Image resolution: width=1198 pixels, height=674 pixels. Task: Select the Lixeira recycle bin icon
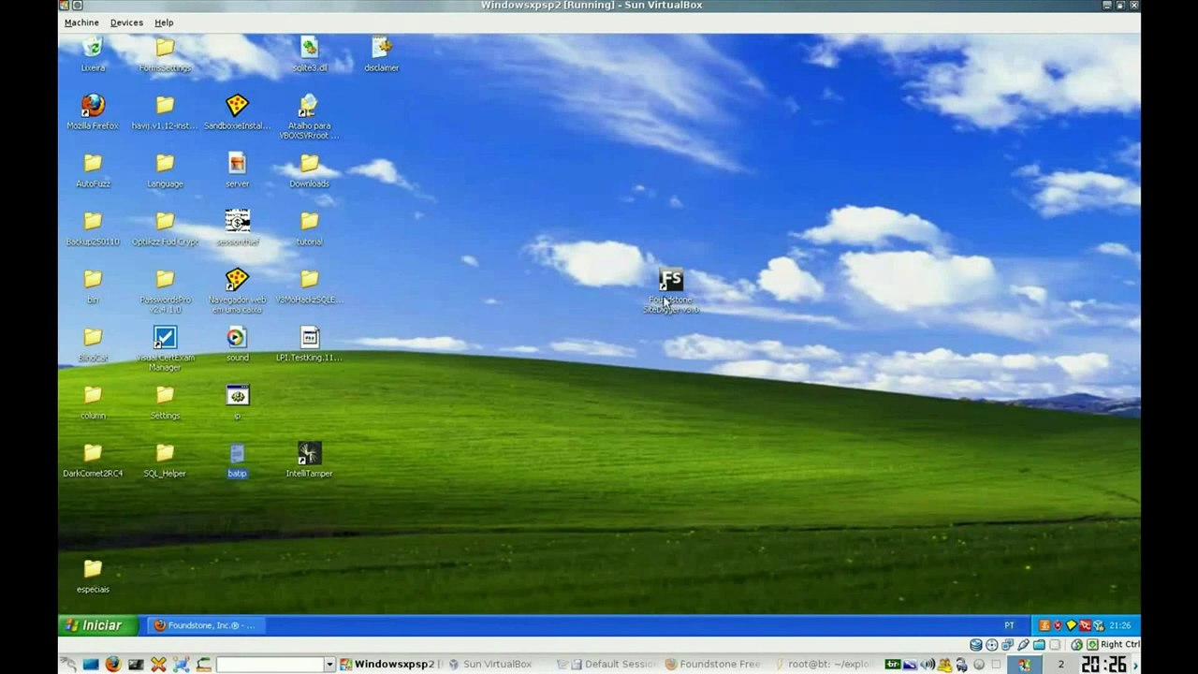click(93, 53)
